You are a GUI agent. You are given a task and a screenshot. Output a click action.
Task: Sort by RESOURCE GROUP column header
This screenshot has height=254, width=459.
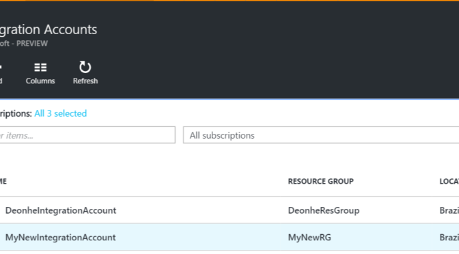321,182
